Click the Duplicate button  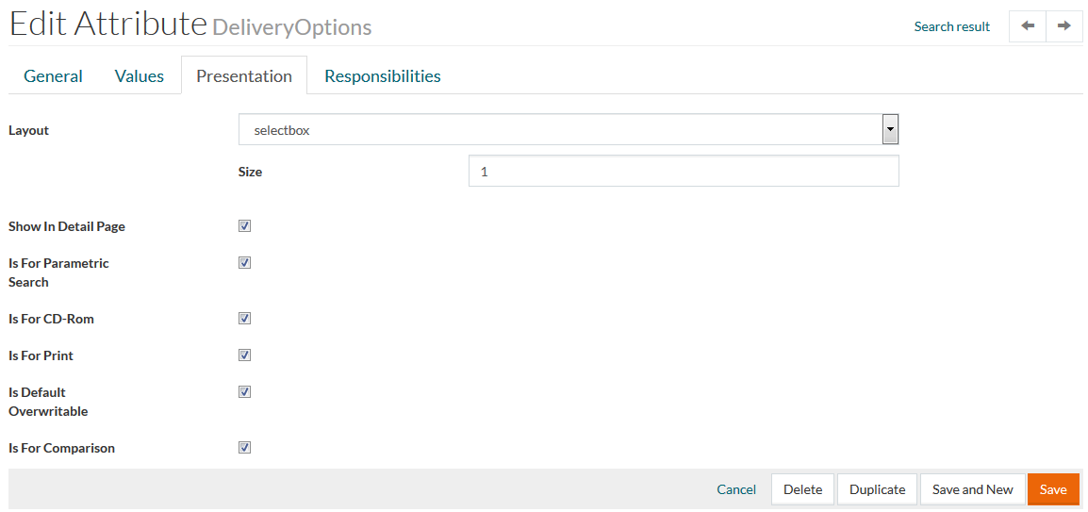pyautogui.click(x=877, y=489)
